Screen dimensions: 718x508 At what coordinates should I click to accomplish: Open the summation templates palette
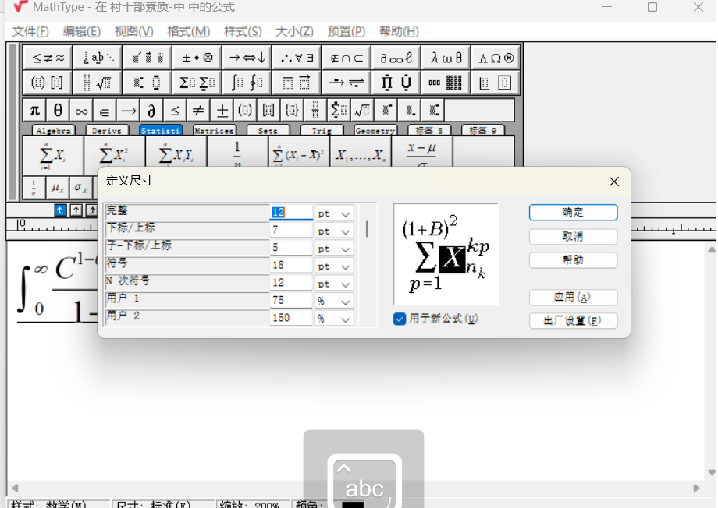pyautogui.click(x=197, y=83)
